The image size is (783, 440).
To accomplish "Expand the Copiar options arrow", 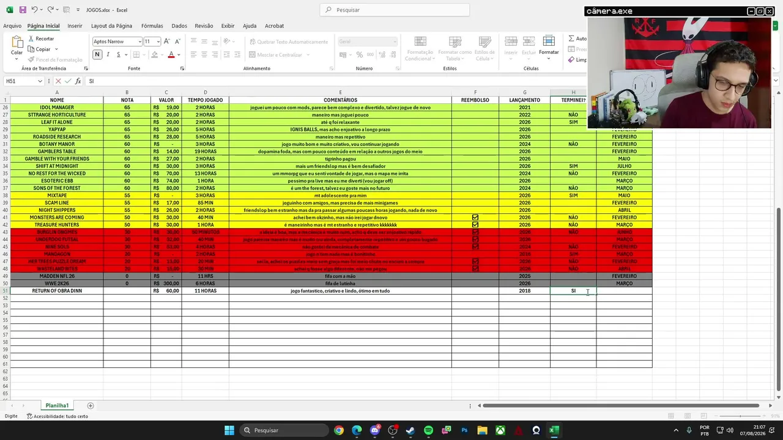I will 56,49.
